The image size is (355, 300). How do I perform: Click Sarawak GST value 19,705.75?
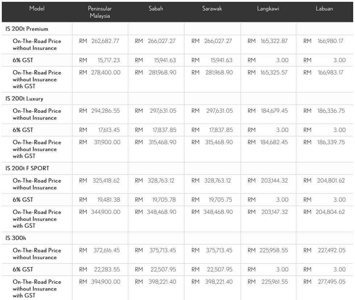click(x=220, y=200)
